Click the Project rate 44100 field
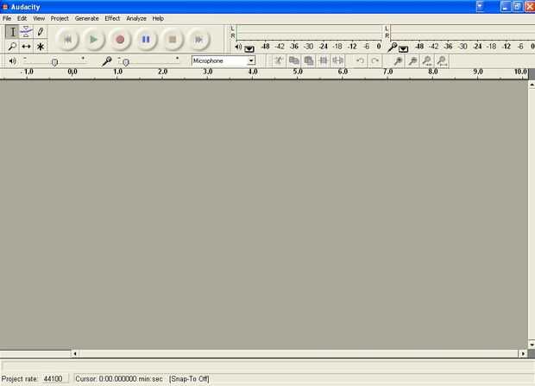Image resolution: width=535 pixels, height=386 pixels. pyautogui.click(x=54, y=378)
